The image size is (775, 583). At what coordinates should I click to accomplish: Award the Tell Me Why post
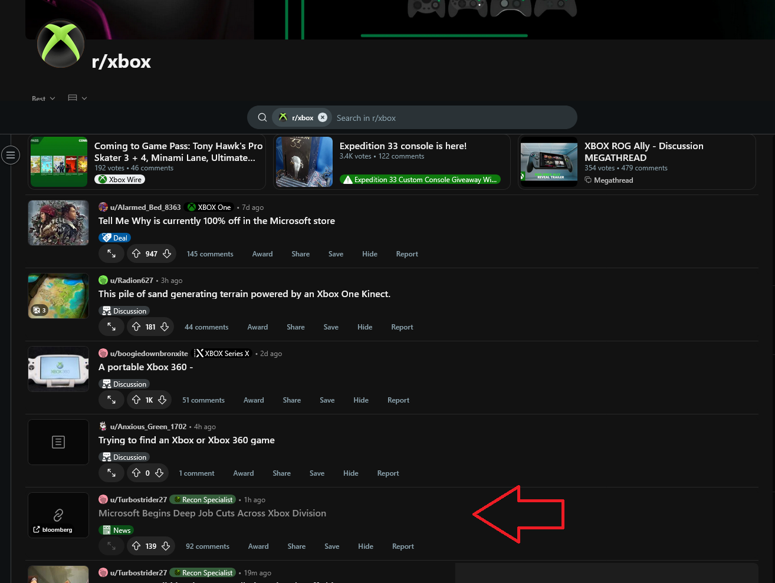[262, 253]
